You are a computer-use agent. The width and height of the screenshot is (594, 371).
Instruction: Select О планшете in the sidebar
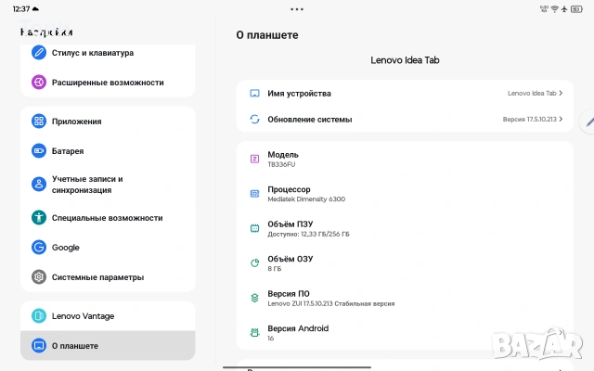tap(108, 345)
